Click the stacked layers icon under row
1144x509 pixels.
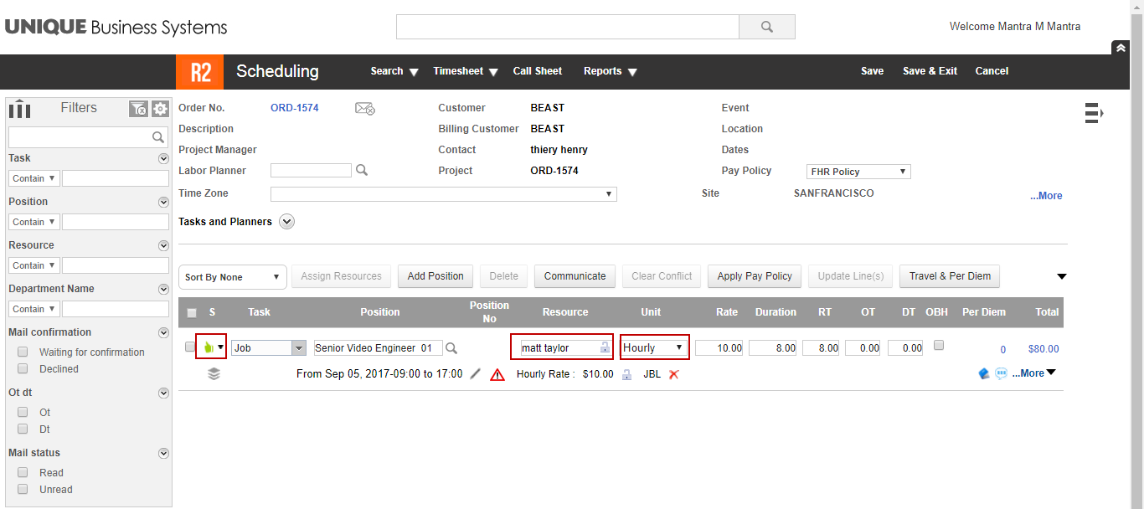click(214, 374)
